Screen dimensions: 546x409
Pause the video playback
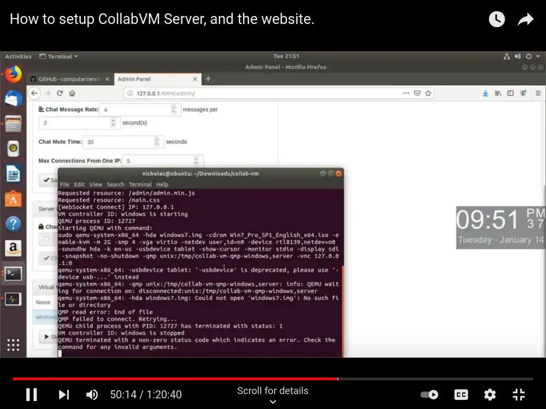tap(31, 395)
